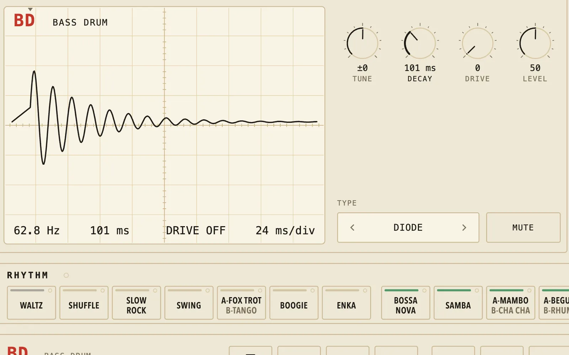The width and height of the screenshot is (569, 355).
Task: Click the RHYTHM section heading
Action: [x=28, y=275]
